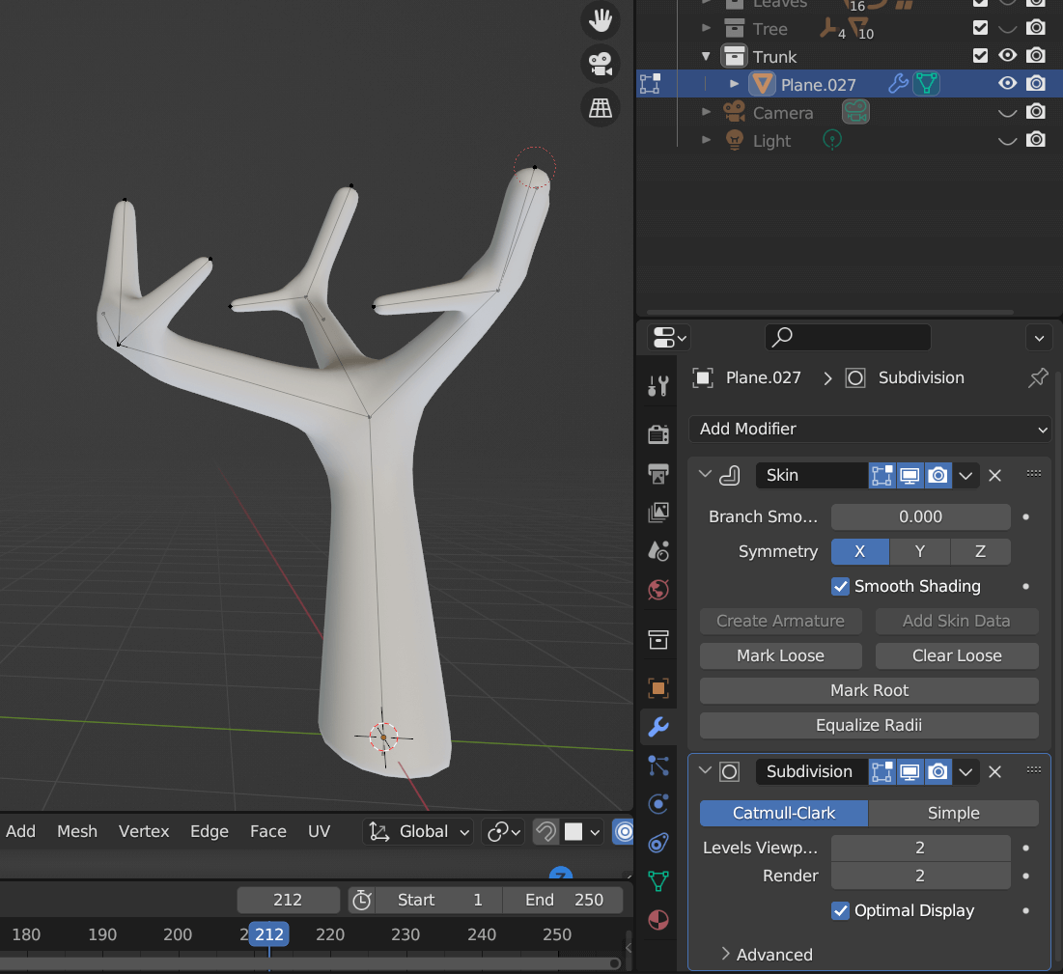Click the Subdivision modifier drag handle

point(1034,770)
